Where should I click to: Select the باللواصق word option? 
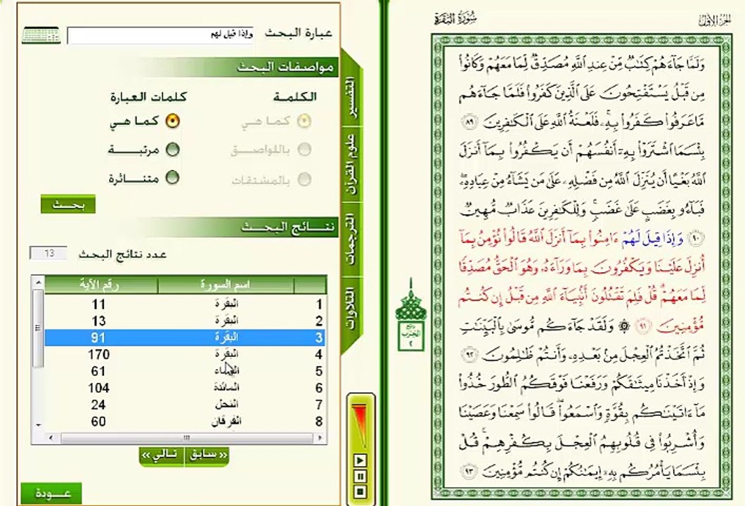(x=304, y=150)
